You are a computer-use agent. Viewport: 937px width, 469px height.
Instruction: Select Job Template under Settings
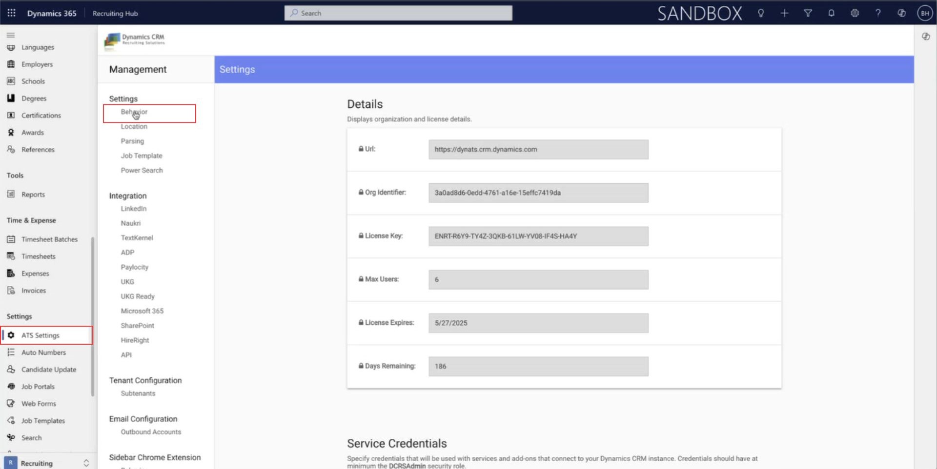pyautogui.click(x=142, y=156)
